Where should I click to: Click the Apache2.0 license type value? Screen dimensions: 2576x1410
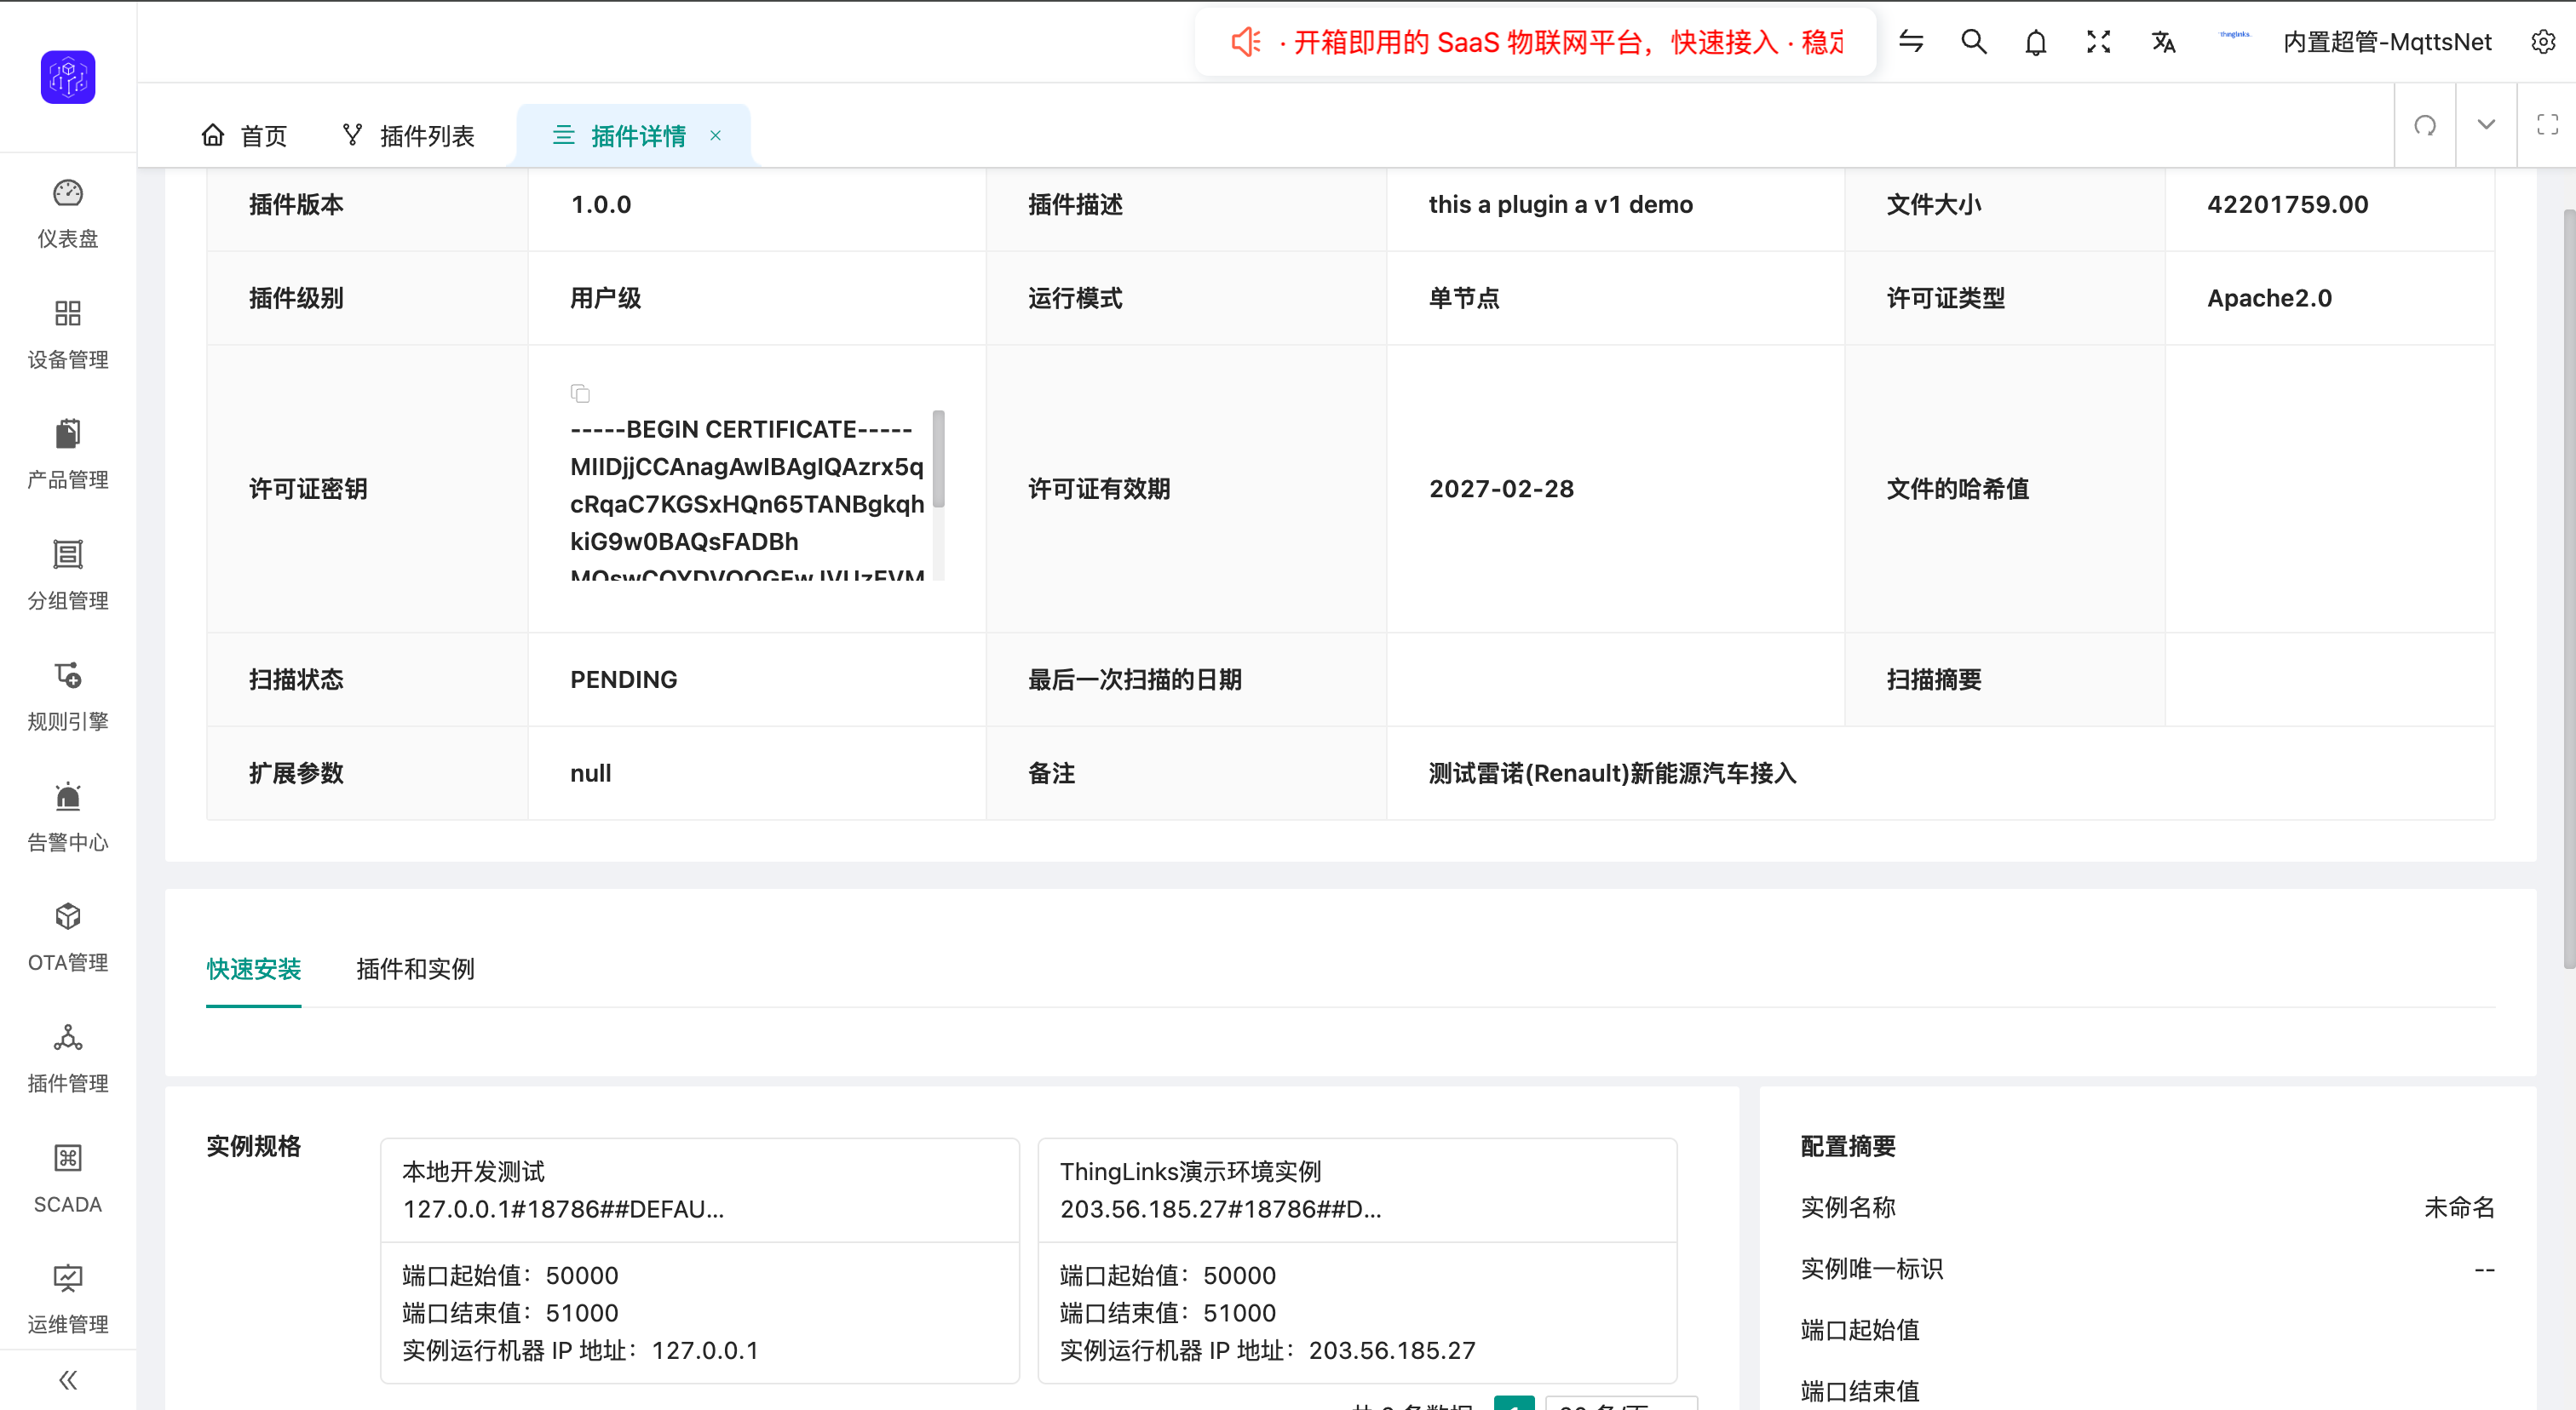tap(2269, 298)
